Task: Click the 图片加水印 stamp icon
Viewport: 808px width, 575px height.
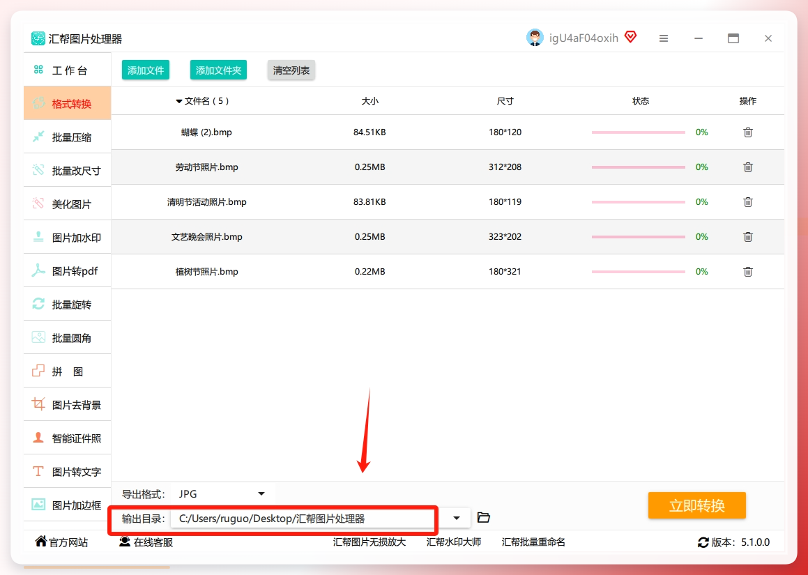Action: (38, 237)
